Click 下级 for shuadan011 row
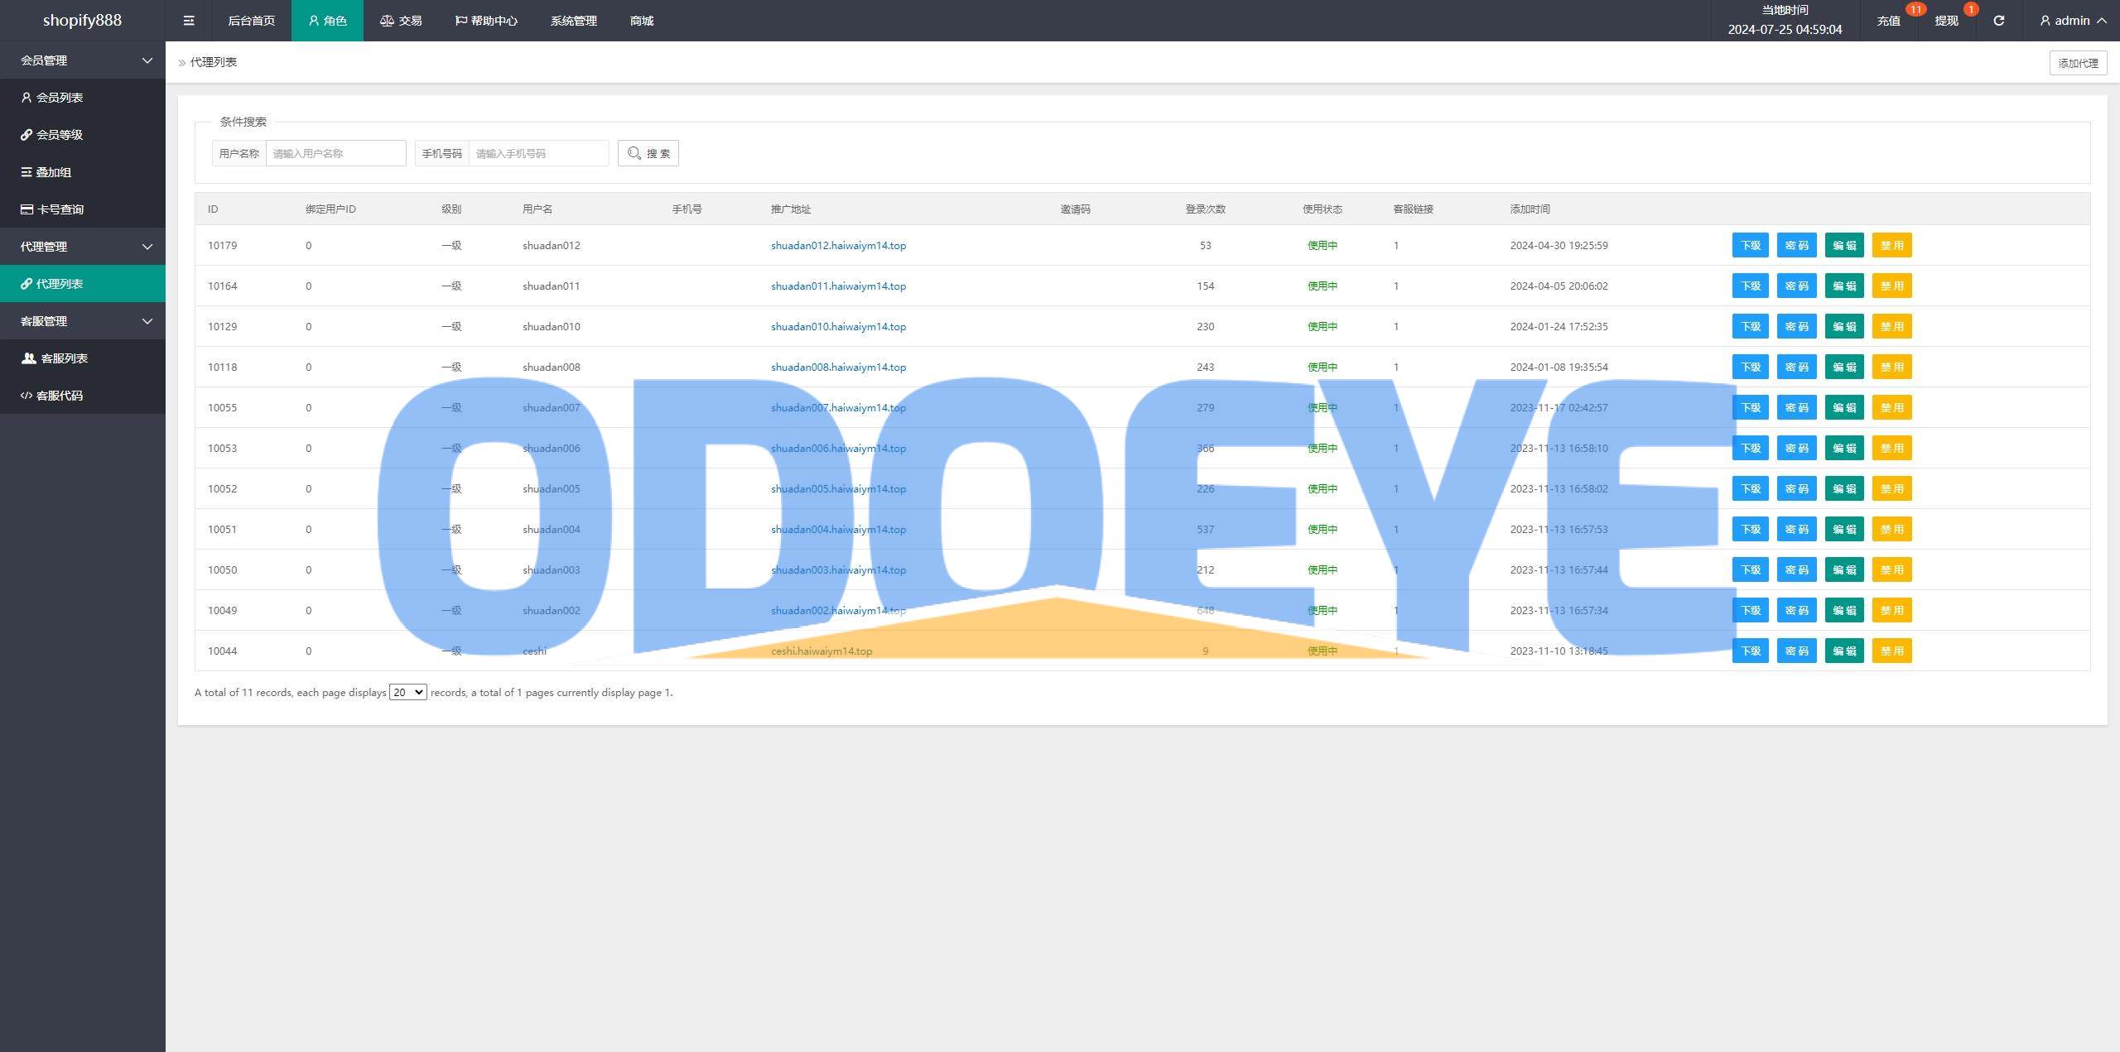2120x1052 pixels. pyautogui.click(x=1750, y=286)
